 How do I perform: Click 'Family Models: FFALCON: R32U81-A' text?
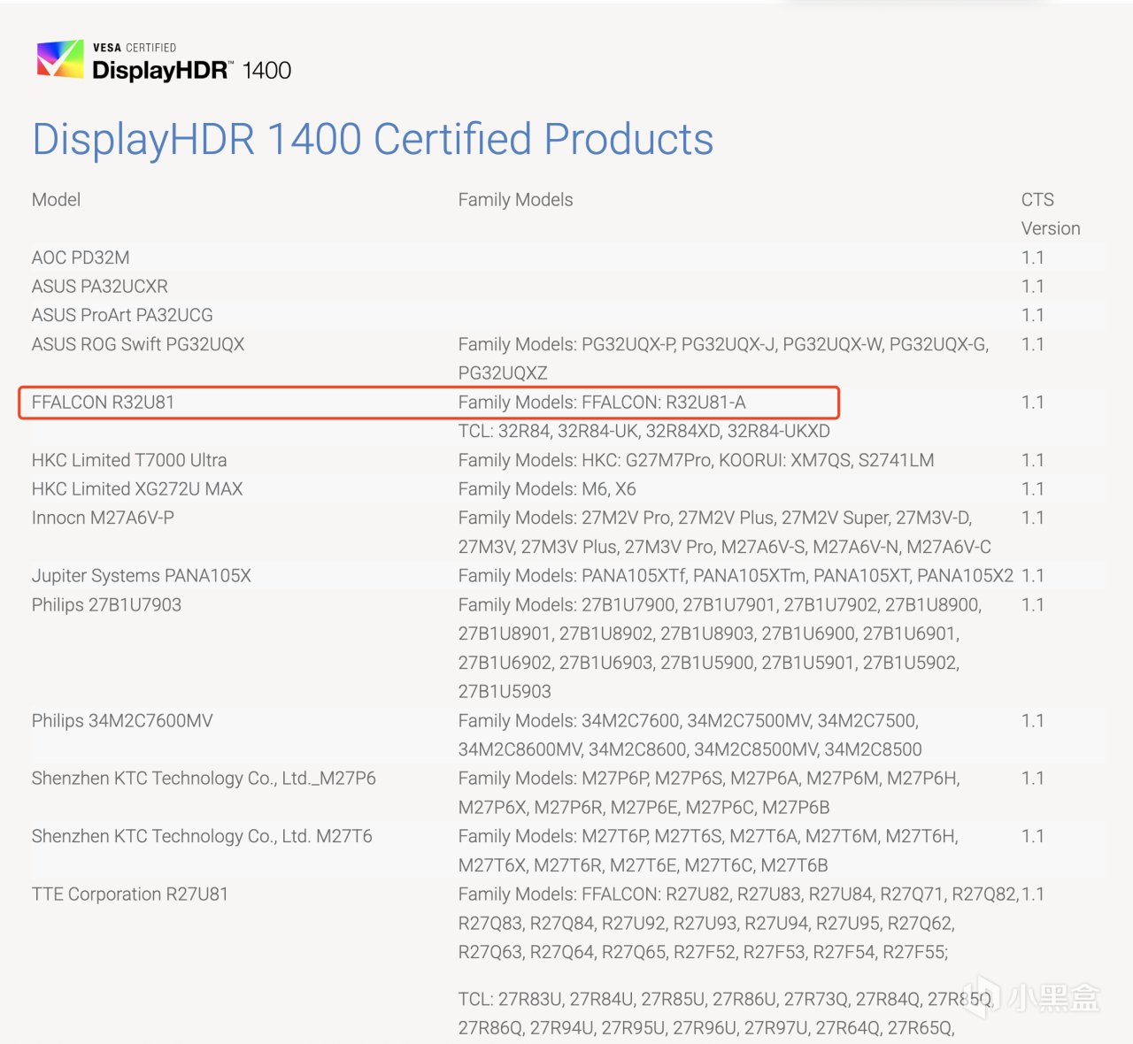[602, 402]
